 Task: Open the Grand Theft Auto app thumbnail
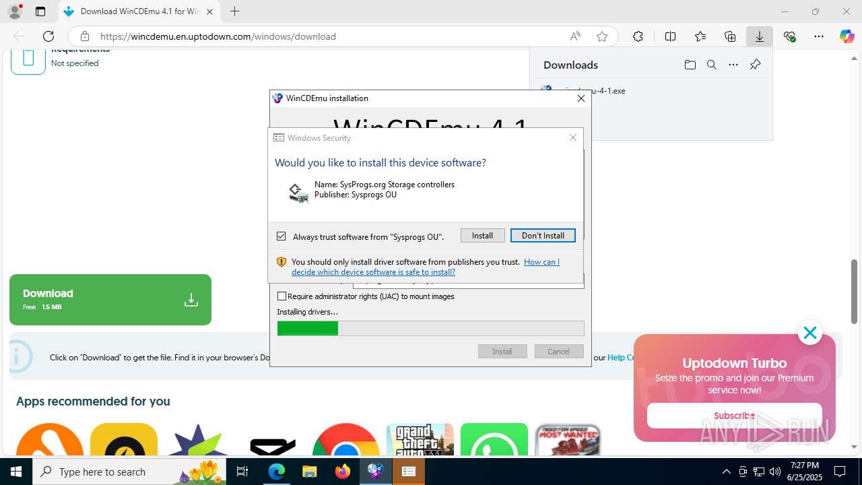(x=420, y=440)
